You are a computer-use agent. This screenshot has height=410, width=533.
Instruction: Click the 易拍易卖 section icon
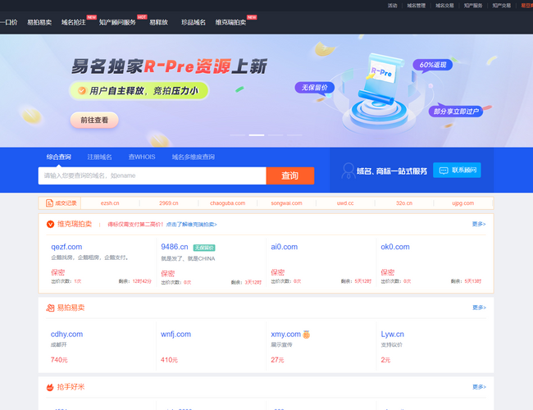[x=50, y=307]
